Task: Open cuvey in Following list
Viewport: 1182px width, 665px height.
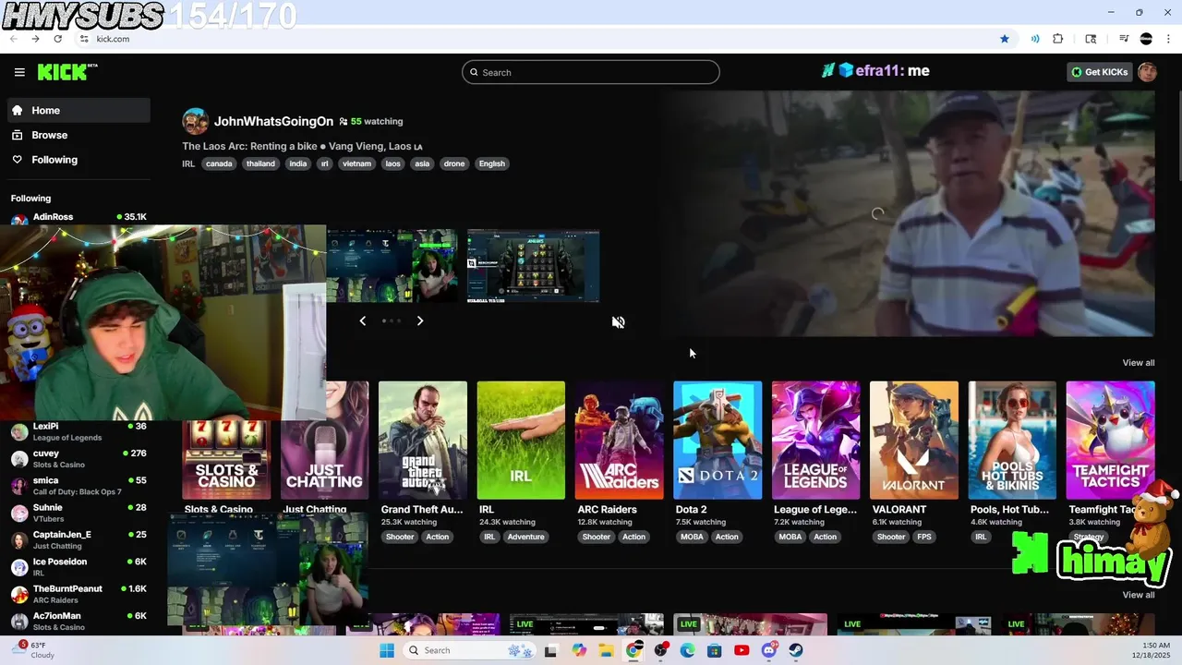Action: (x=79, y=459)
